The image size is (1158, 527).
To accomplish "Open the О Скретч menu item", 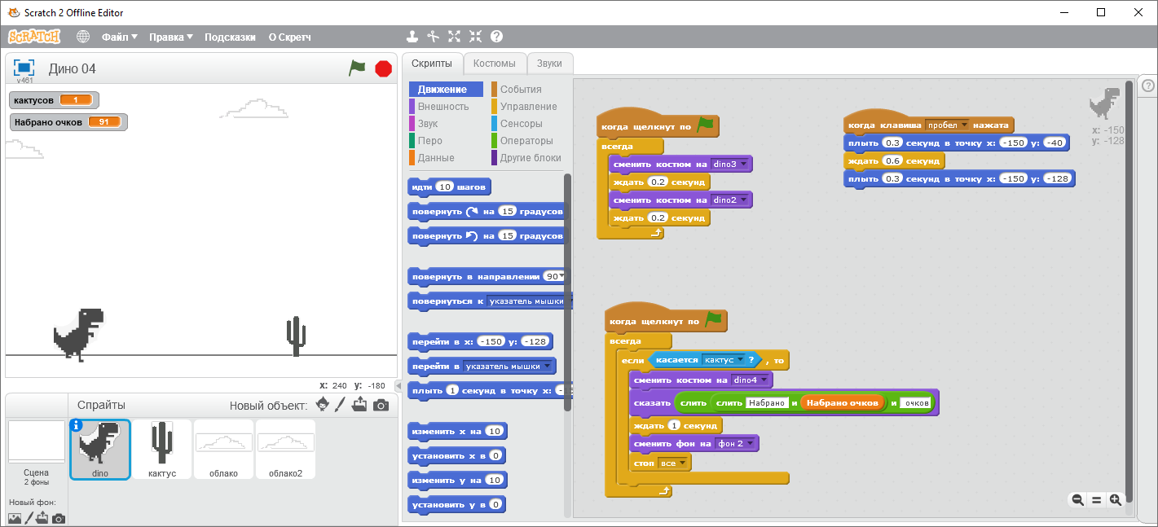I will (289, 37).
